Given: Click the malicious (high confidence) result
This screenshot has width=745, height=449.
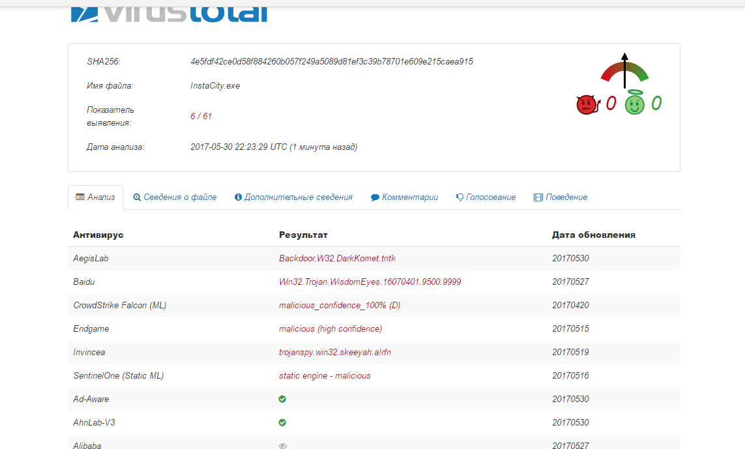Looking at the screenshot, I should tap(330, 329).
